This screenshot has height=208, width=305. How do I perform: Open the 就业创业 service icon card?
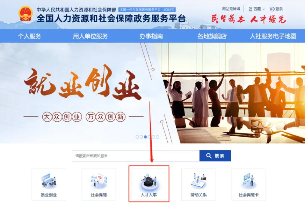pos(49,184)
